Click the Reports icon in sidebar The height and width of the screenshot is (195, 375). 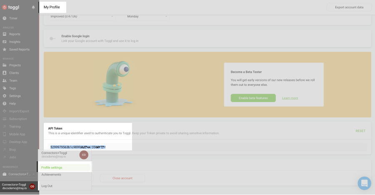5,34
